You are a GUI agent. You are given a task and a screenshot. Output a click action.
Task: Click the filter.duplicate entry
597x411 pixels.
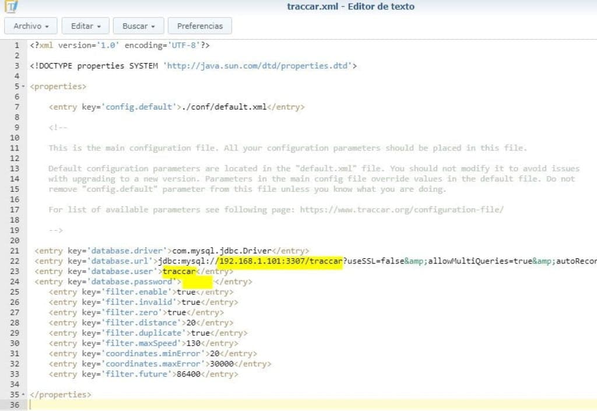pyautogui.click(x=148, y=333)
